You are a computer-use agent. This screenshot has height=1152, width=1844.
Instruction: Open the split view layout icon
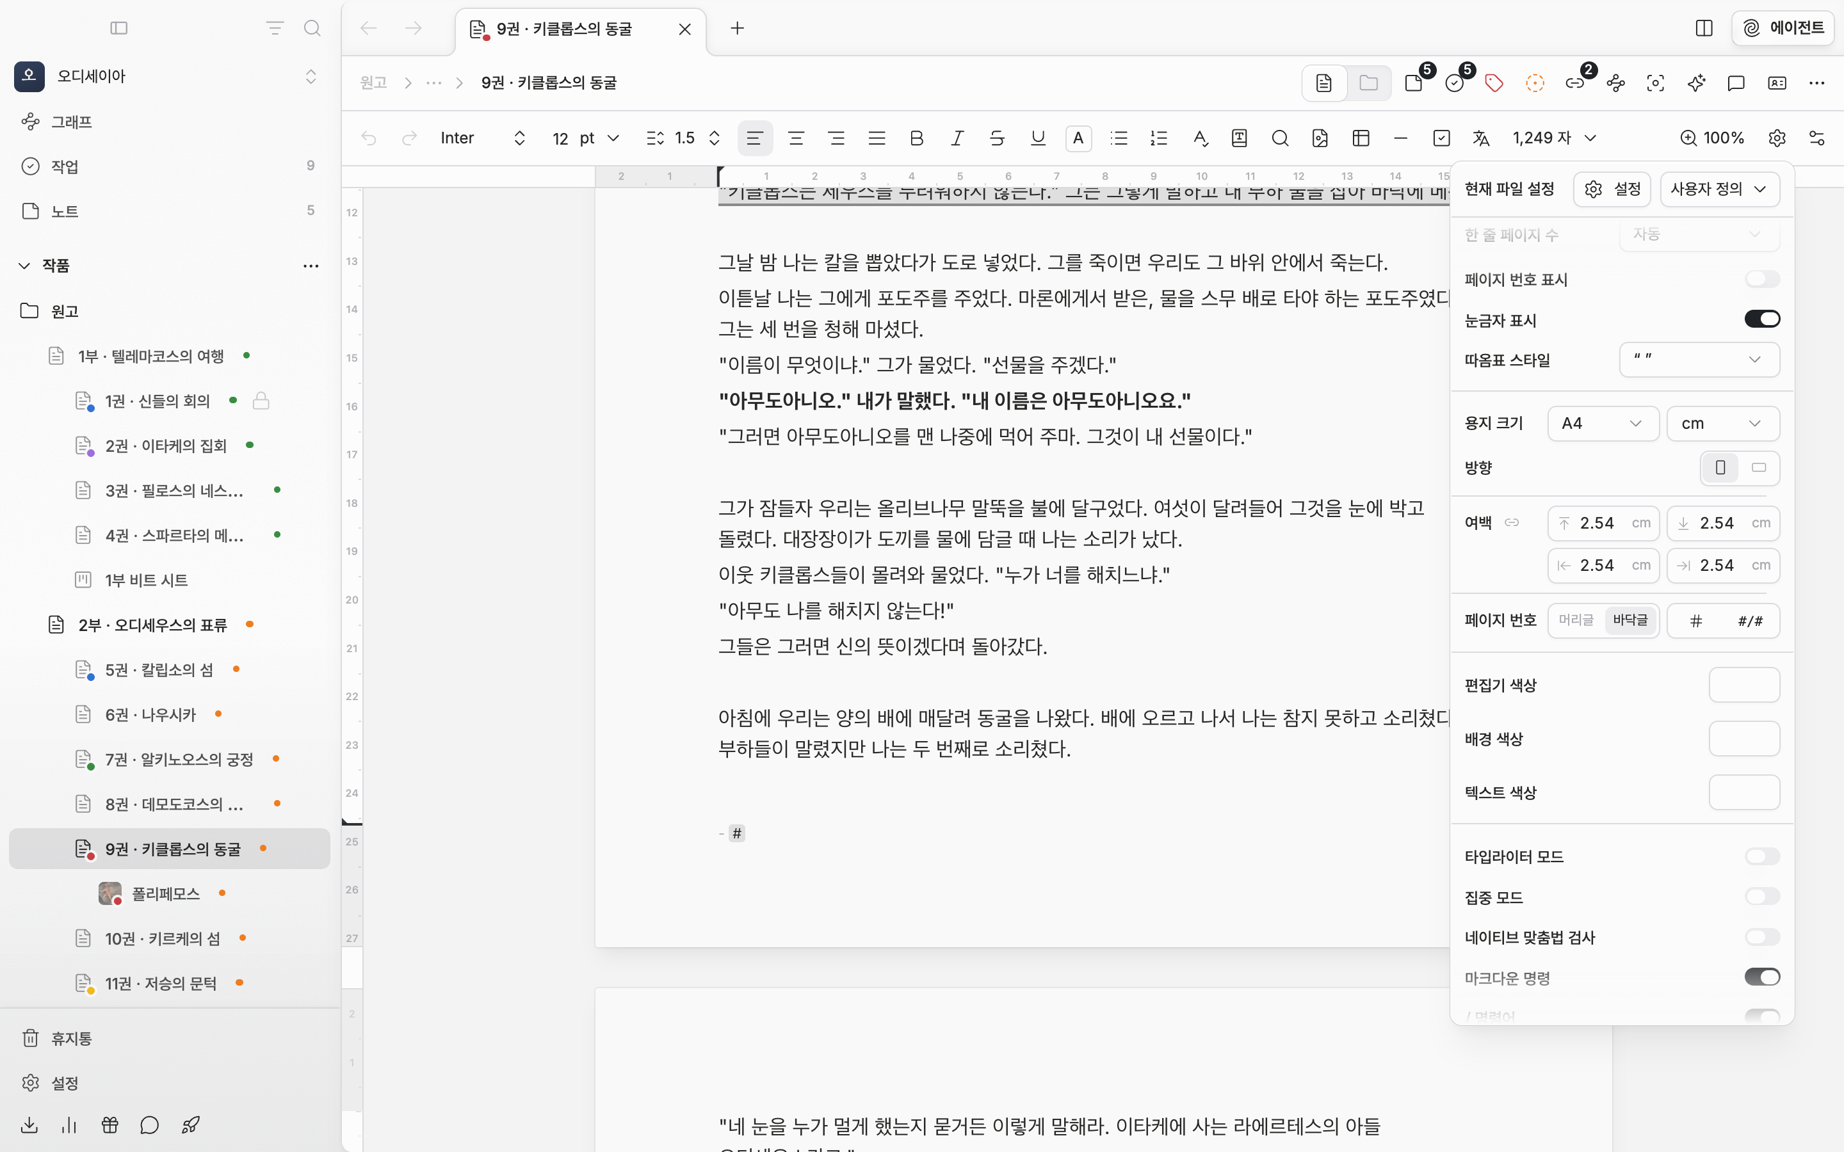point(1704,28)
